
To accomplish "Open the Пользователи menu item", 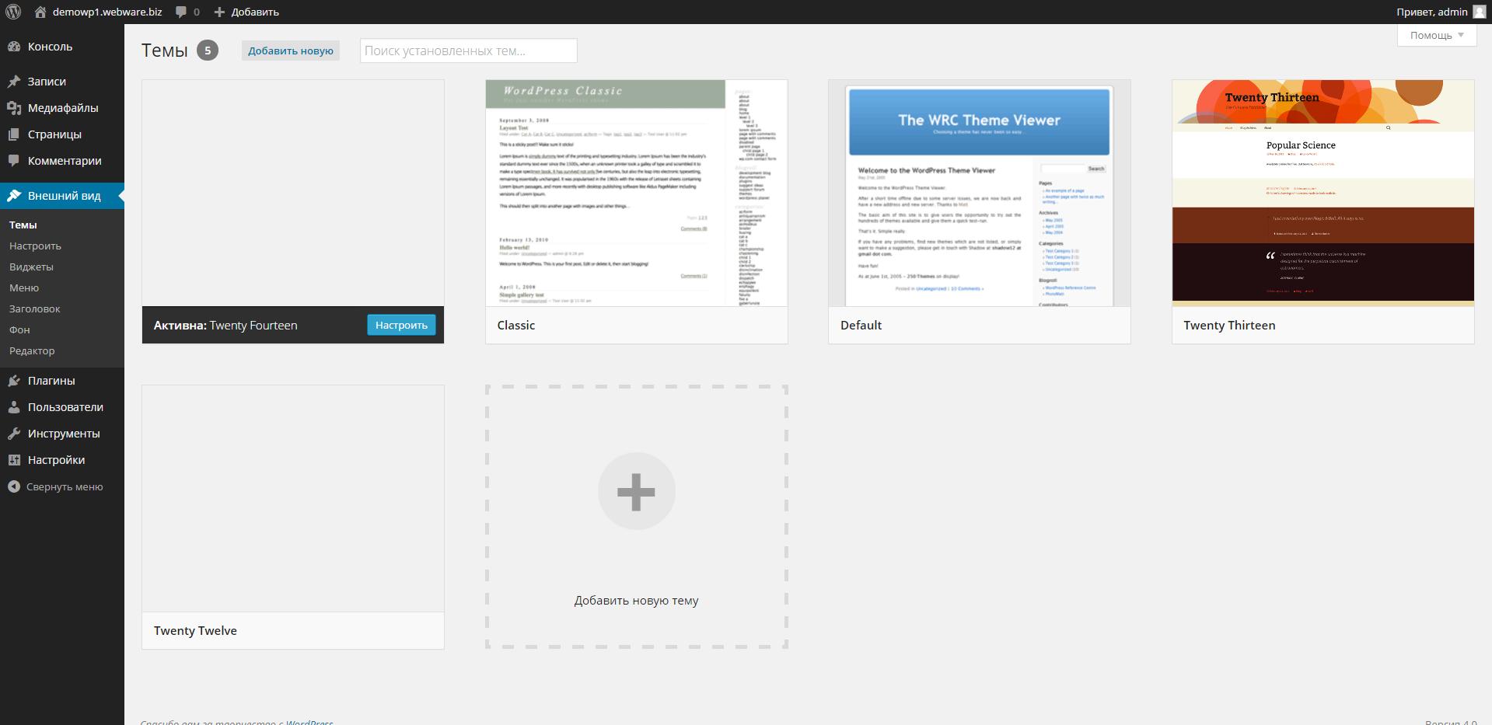I will pyautogui.click(x=62, y=407).
